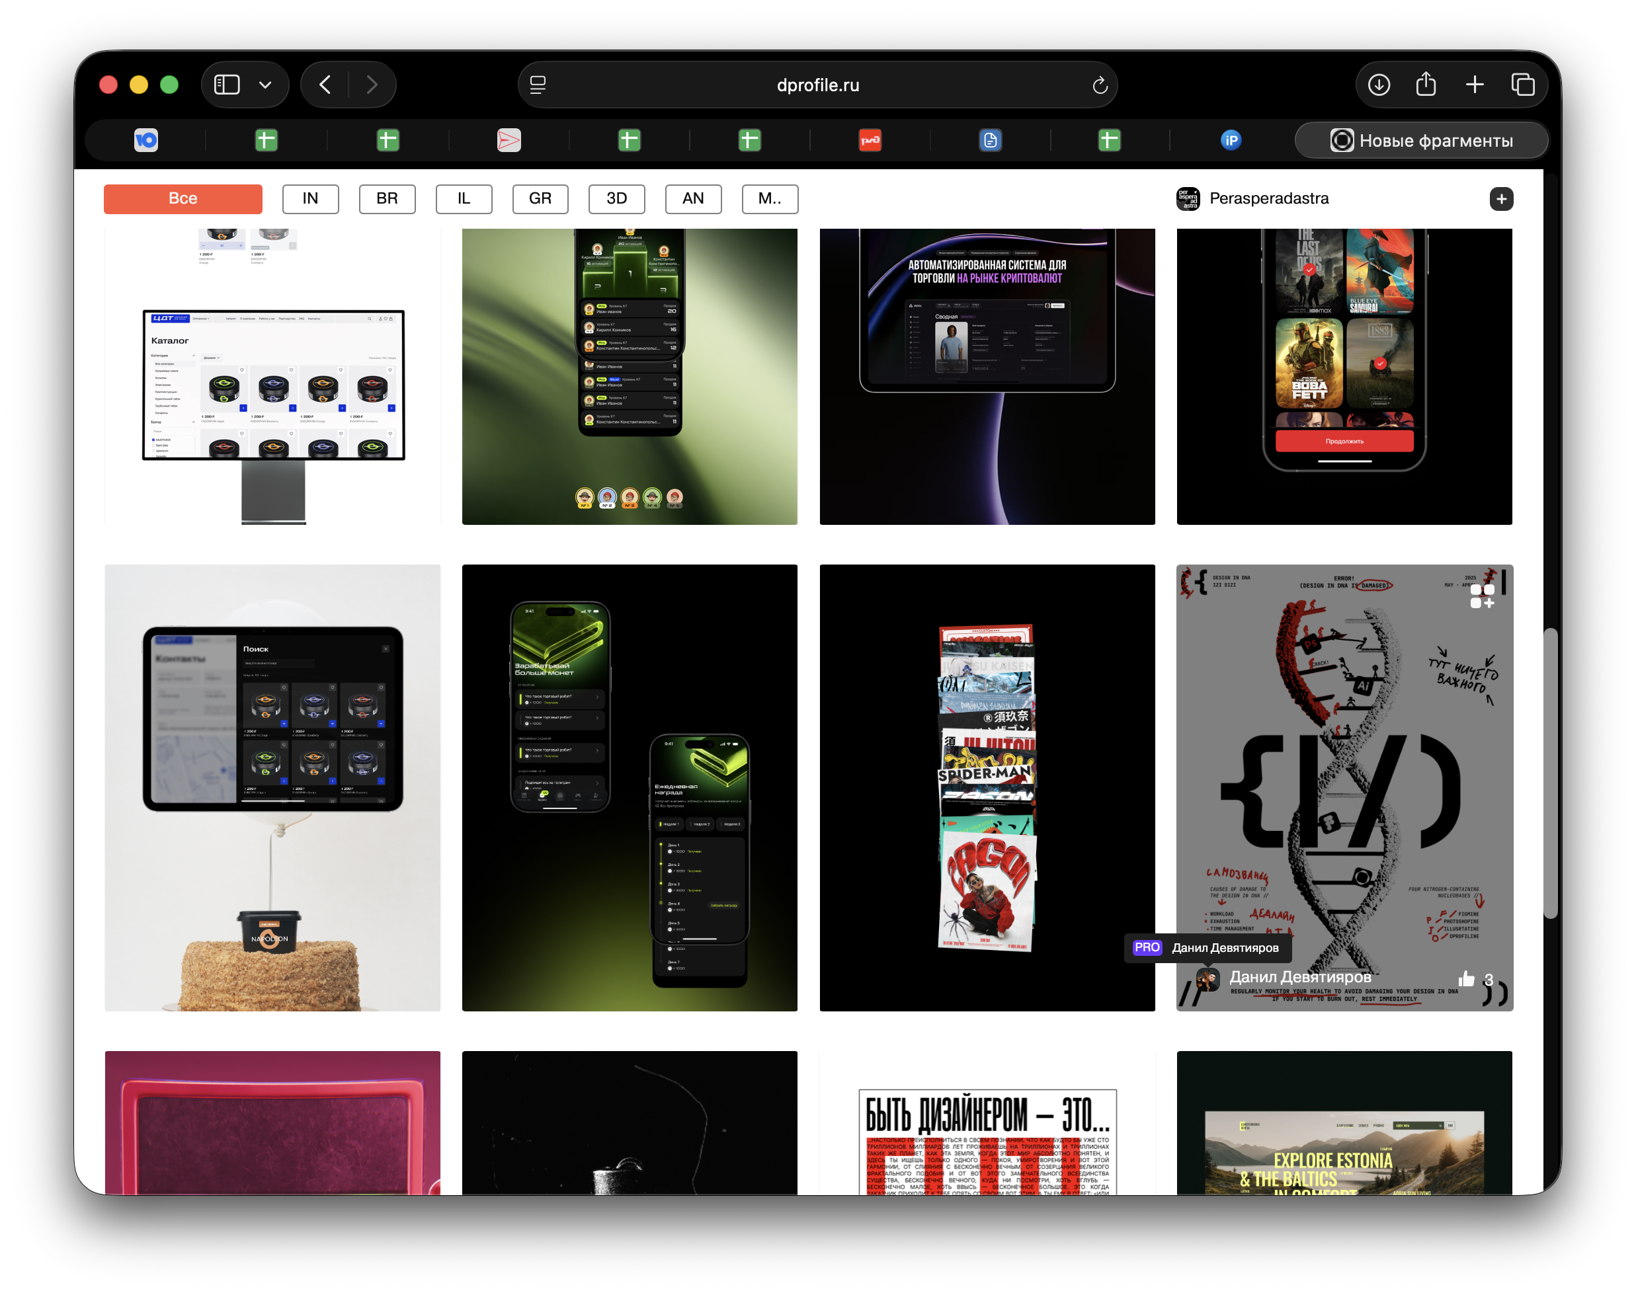
Task: Select the Все filter
Action: click(x=183, y=198)
